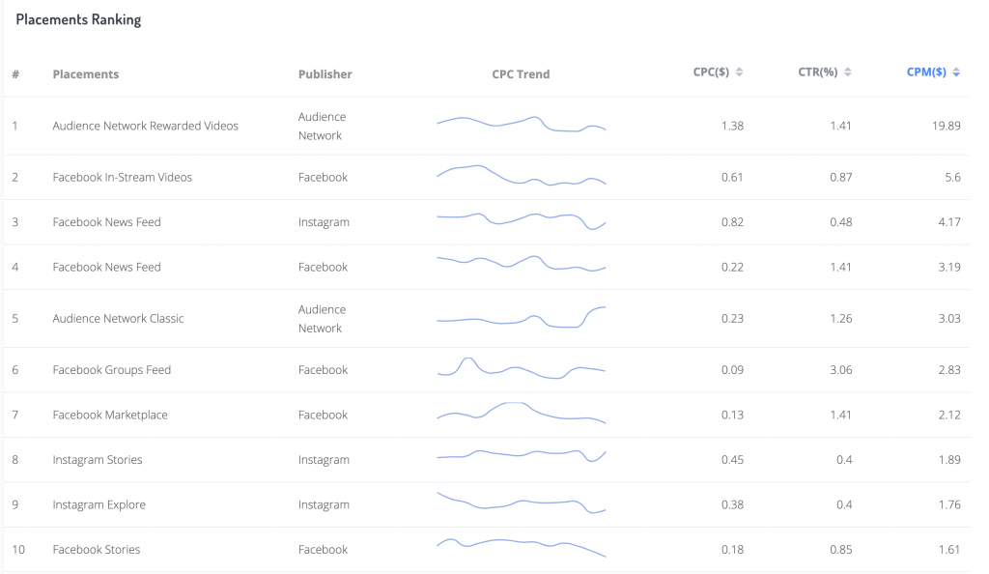The width and height of the screenshot is (989, 574).
Task: Click CTR value 0.85
Action: pos(841,550)
